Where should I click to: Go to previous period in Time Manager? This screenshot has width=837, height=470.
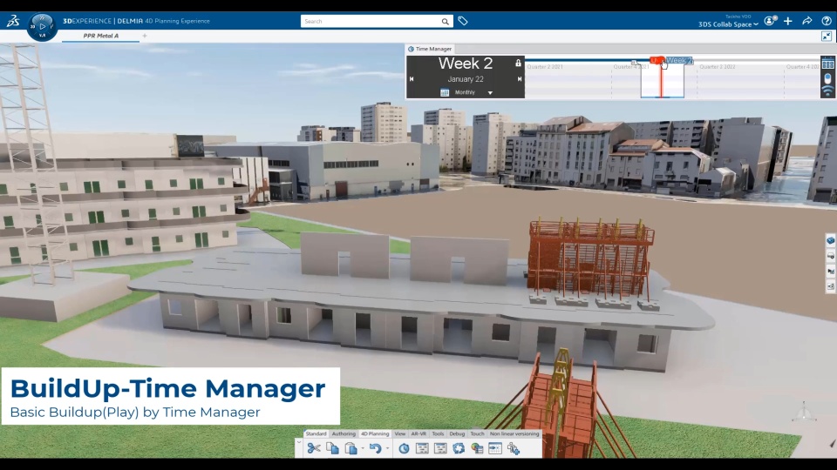click(412, 79)
